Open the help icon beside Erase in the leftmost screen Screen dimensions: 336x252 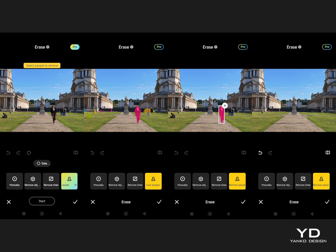[48, 47]
